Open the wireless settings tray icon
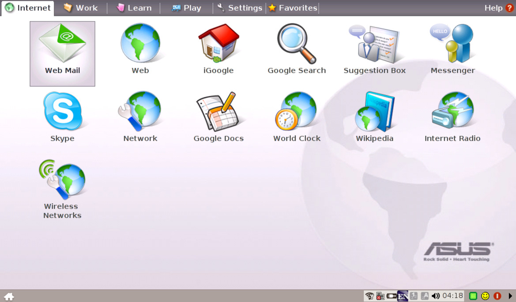Image resolution: width=516 pixels, height=302 pixels. (x=369, y=296)
